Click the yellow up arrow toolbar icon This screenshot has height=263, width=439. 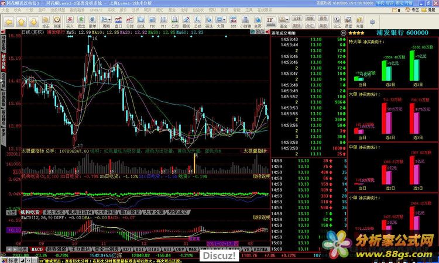coord(21,22)
